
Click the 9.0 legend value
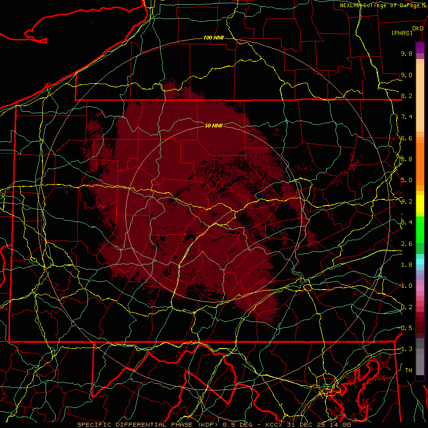(407, 75)
